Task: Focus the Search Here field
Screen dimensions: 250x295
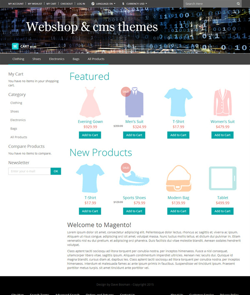Action: click(210, 4)
